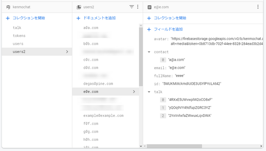This screenshot has width=266, height=151.
Task: Click the e@e.com document icon in header
Action: (149, 7)
